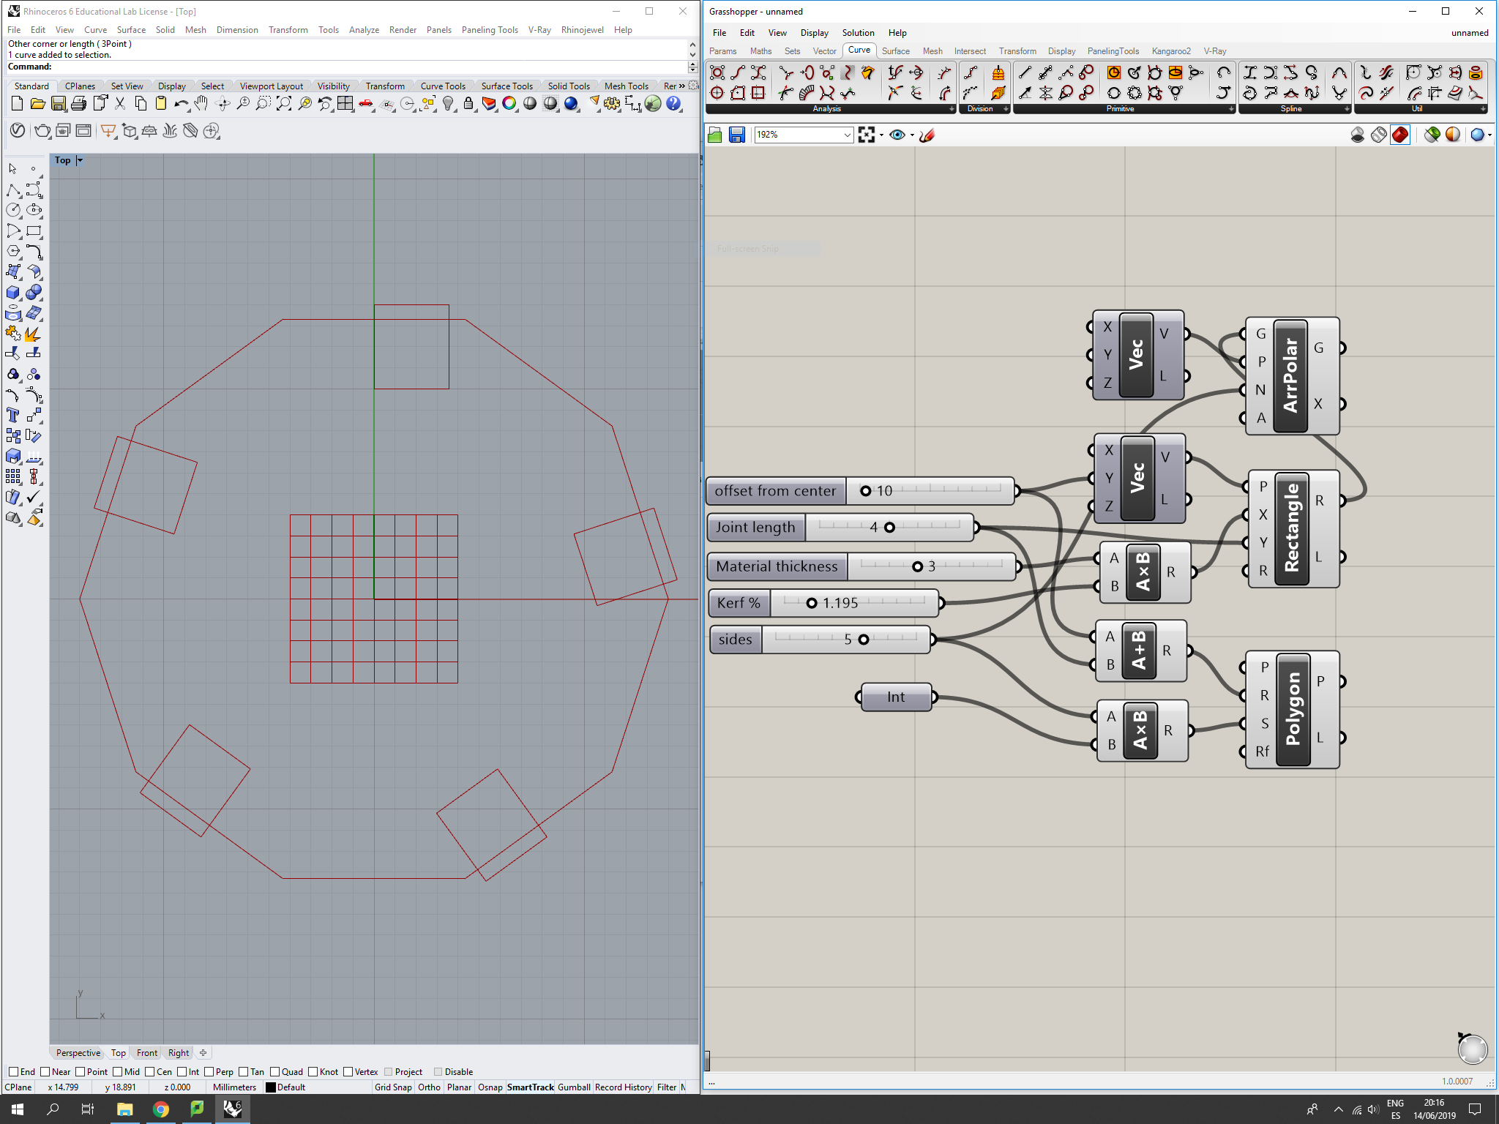The height and width of the screenshot is (1124, 1499).
Task: Click the Kerf % slider handle
Action: pyautogui.click(x=811, y=603)
